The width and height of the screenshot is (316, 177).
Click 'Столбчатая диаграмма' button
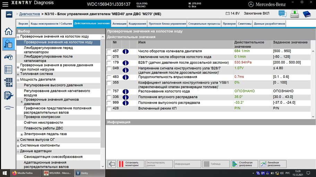(x=245, y=164)
